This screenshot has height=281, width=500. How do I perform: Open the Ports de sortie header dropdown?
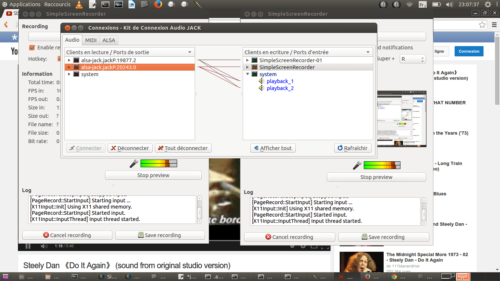pos(190,52)
